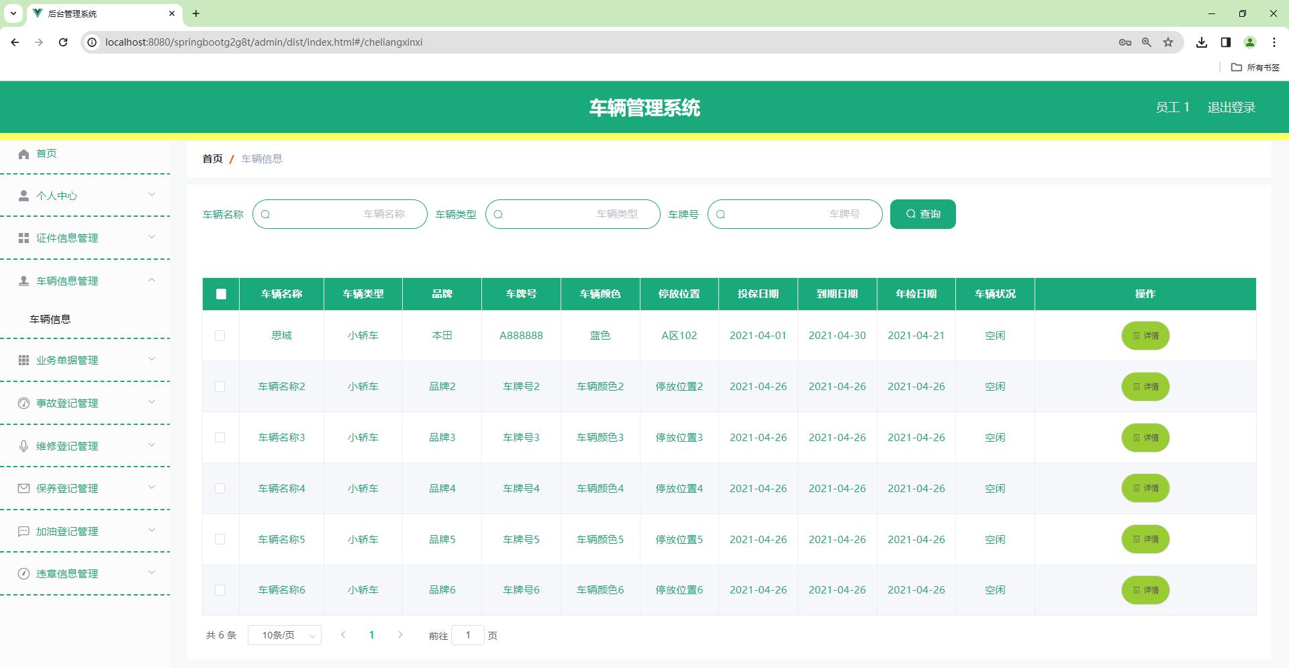Click the 车辆名称 search input
Viewport: 1289px width, 668px height.
coord(340,214)
